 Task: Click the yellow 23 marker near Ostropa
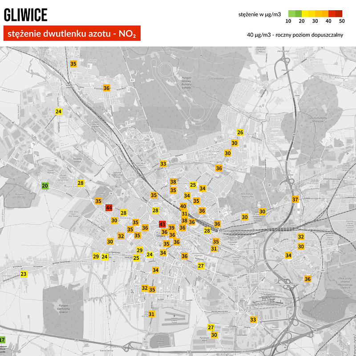[23, 274]
